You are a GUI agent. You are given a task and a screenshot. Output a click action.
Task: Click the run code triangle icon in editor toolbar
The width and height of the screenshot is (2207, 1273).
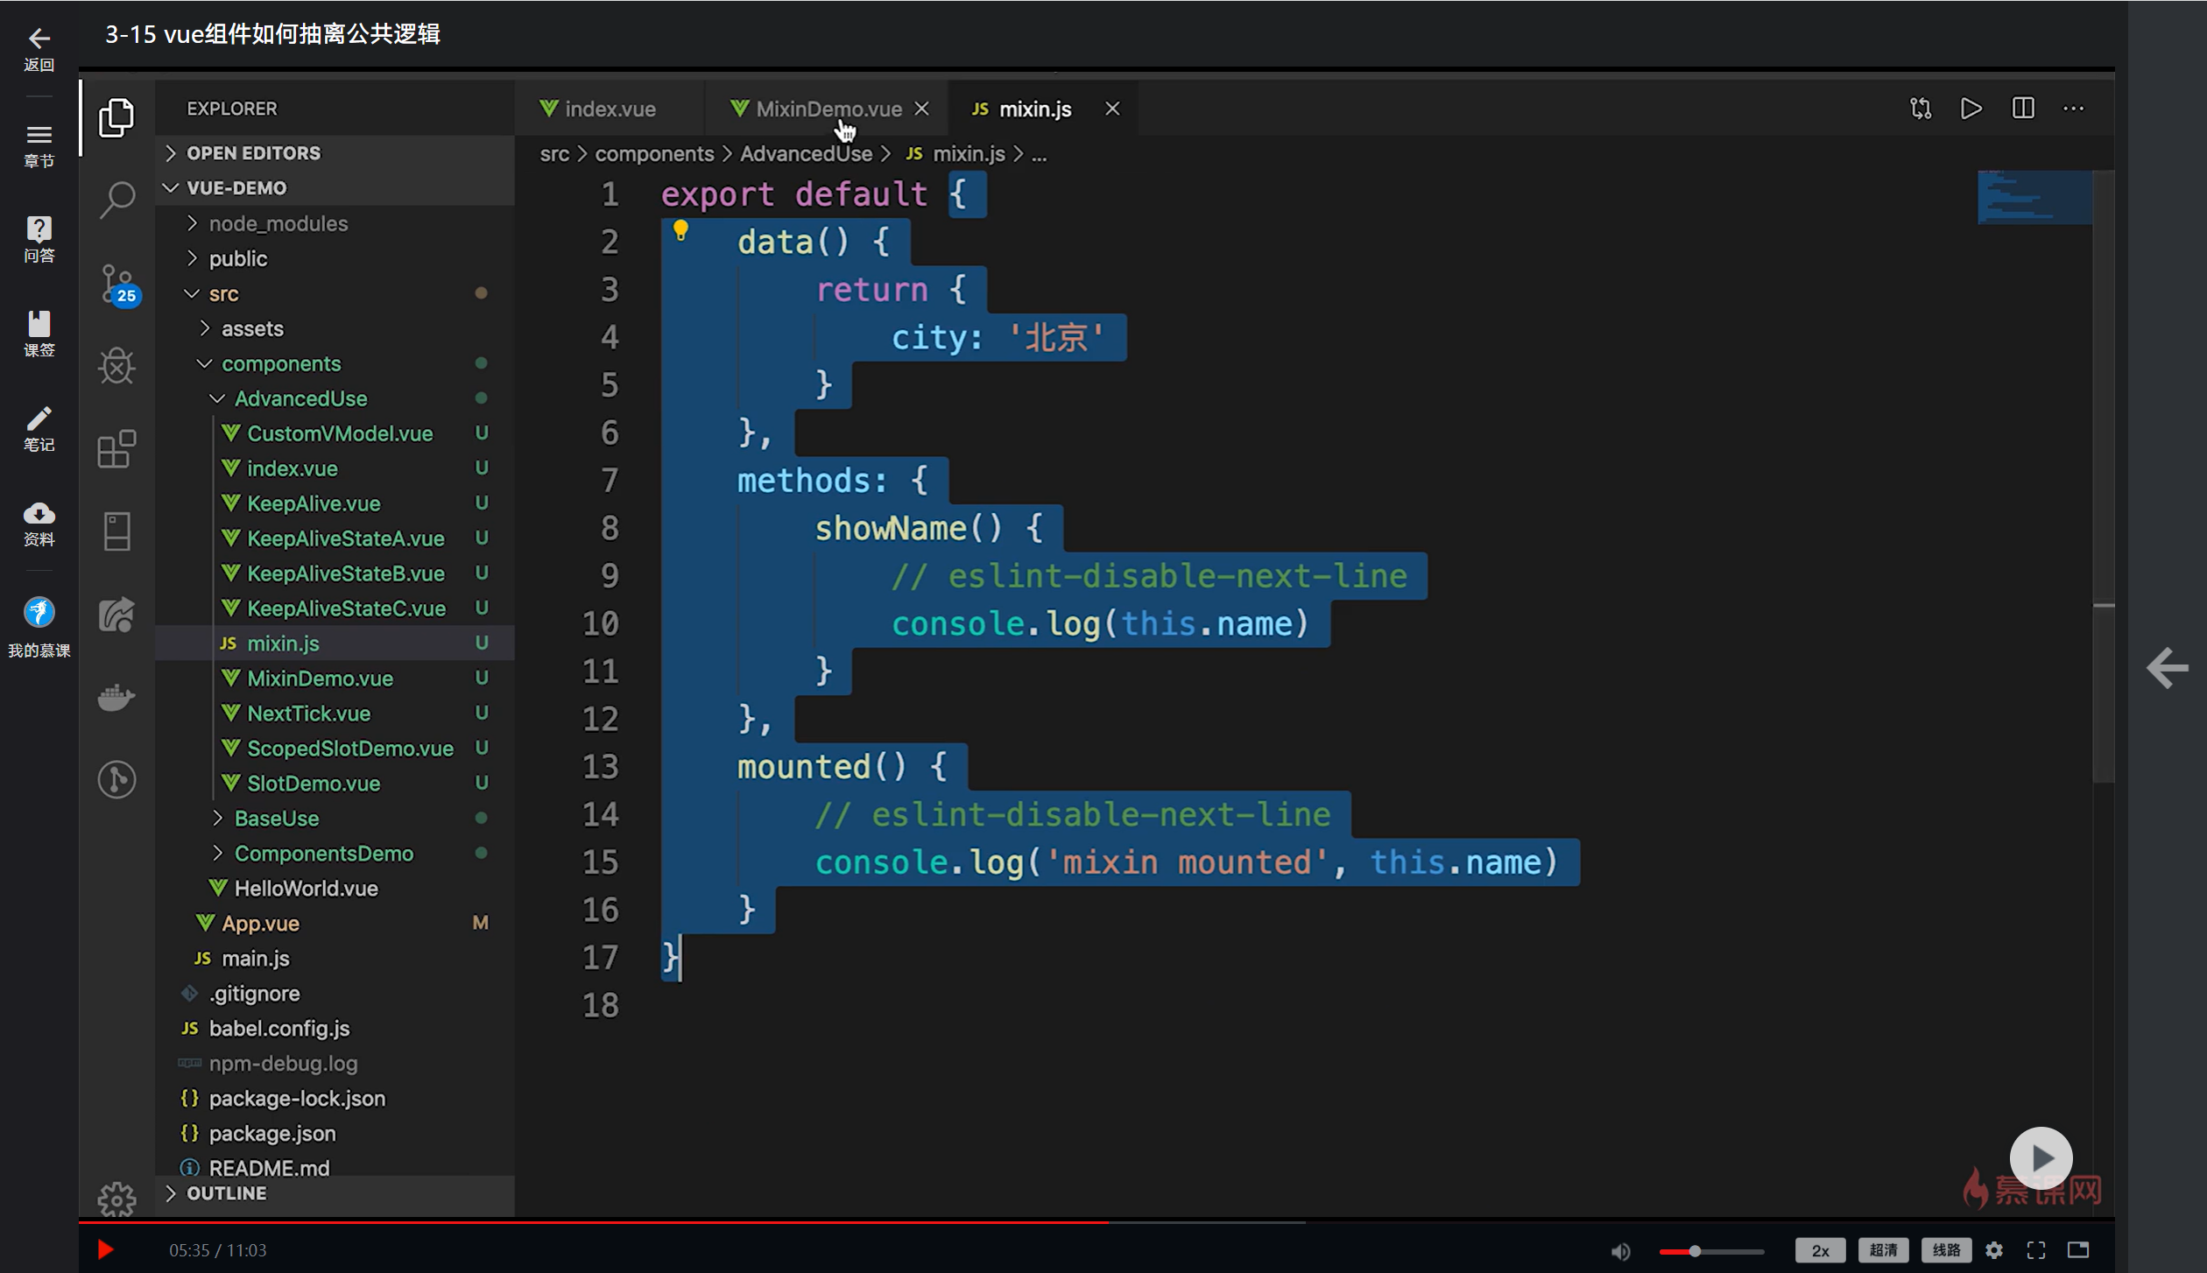tap(1971, 109)
